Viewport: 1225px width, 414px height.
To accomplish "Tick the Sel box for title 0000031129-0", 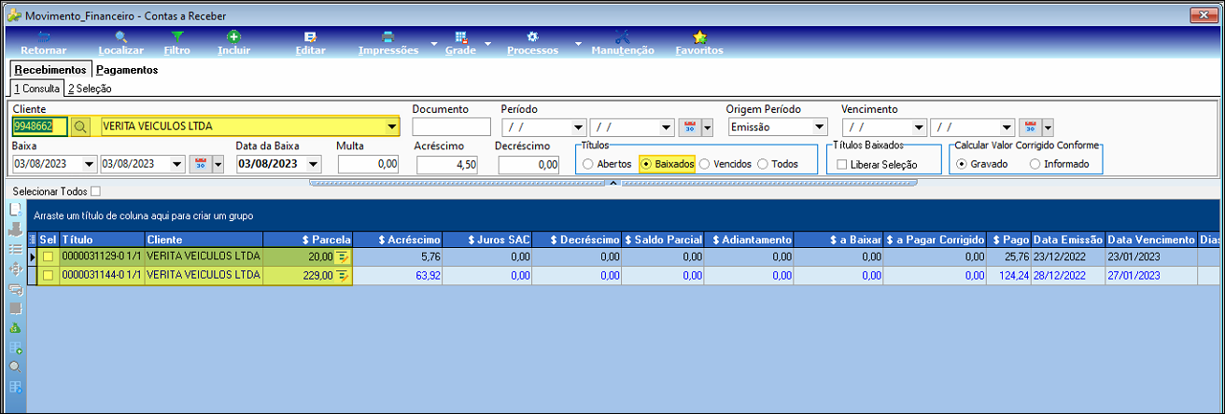I will (49, 256).
